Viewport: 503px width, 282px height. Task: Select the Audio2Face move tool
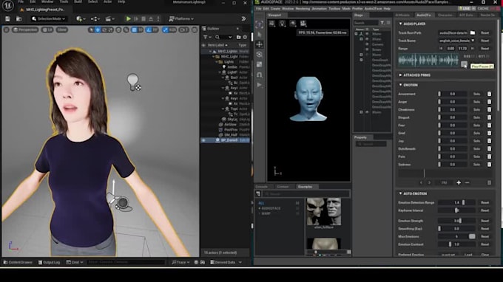pyautogui.click(x=260, y=44)
